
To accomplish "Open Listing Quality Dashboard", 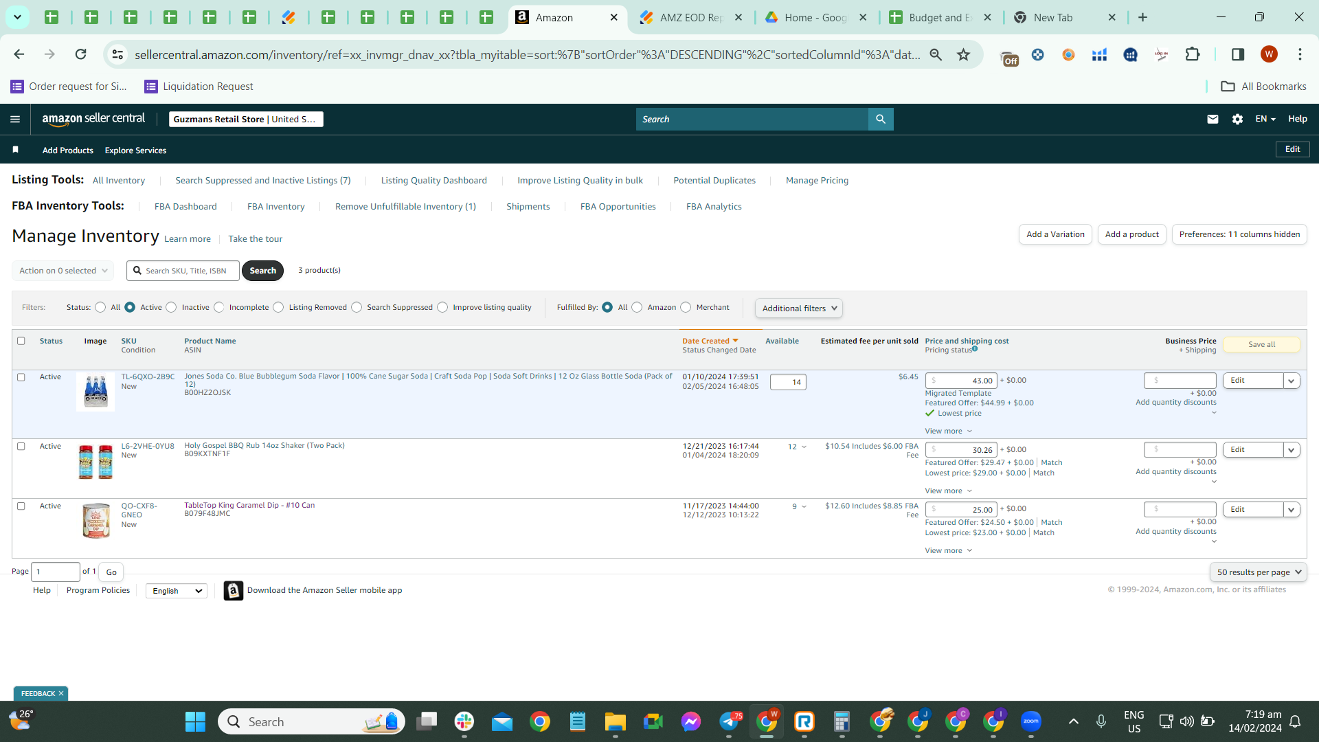I will [433, 181].
